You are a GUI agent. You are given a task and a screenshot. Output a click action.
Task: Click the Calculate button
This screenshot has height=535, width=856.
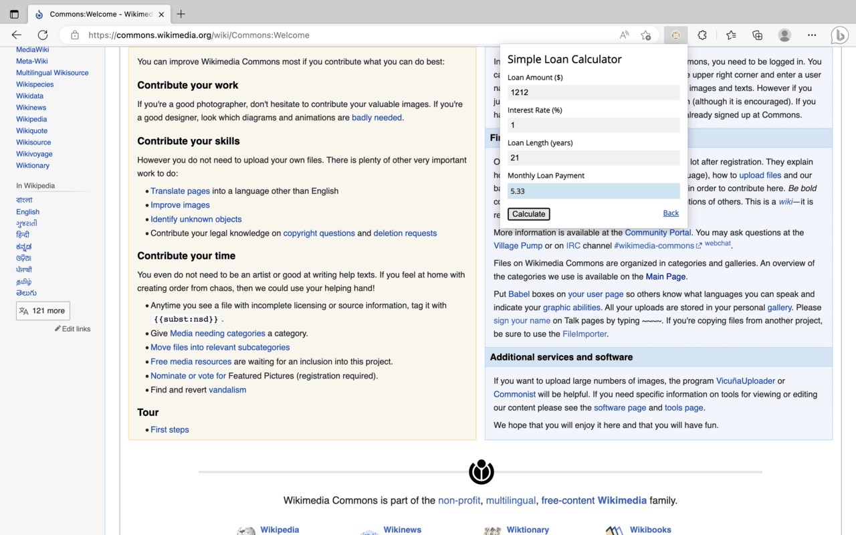[x=528, y=214]
